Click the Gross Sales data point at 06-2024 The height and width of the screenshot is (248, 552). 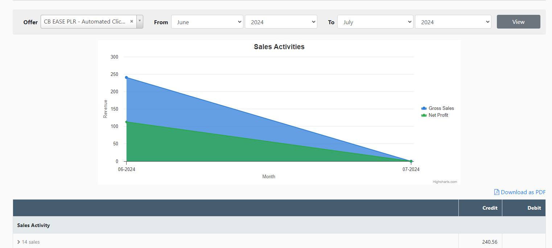coord(126,77)
